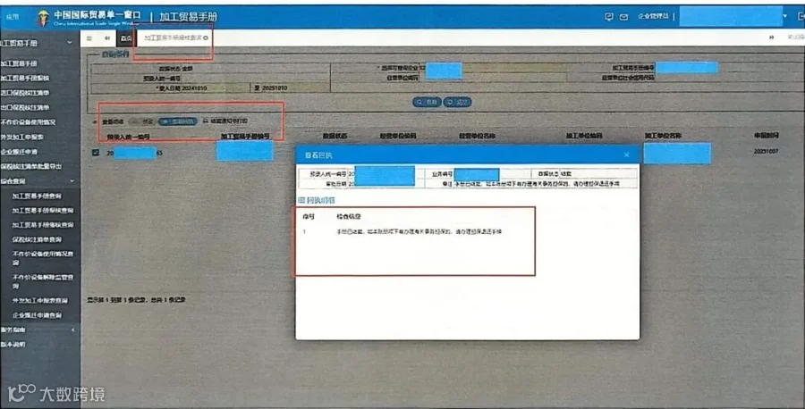Click the double right arrow tab scroll icon
This screenshot has width=805, height=409.
[771, 38]
